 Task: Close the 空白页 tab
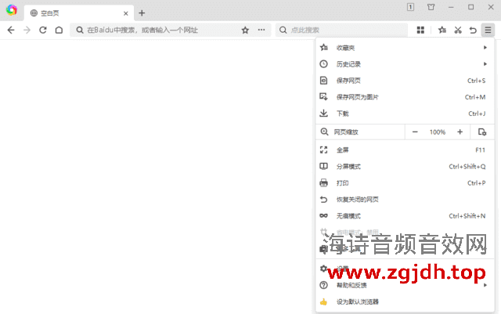tap(125, 13)
